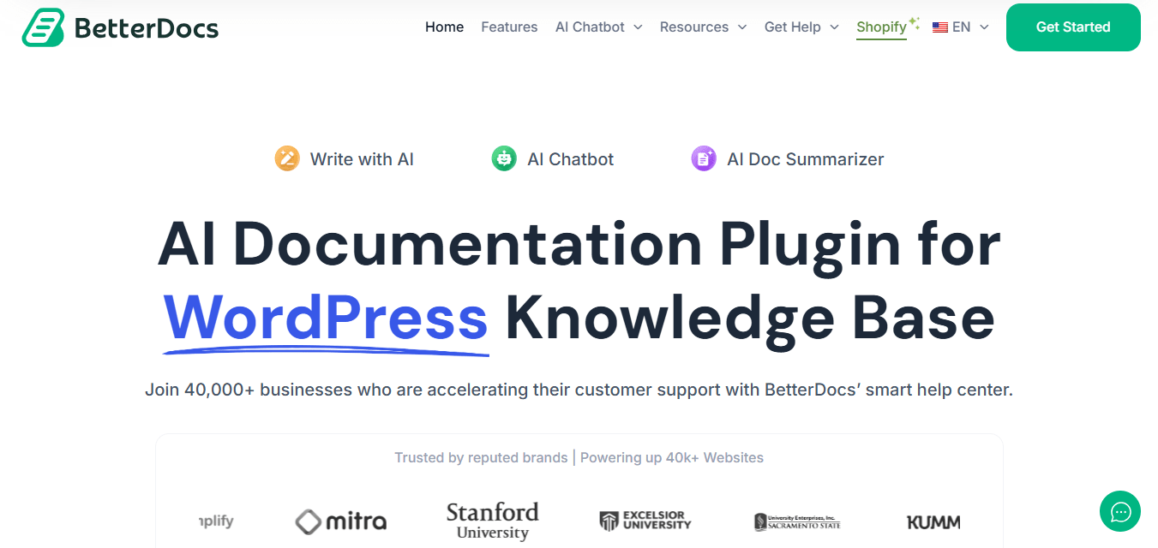Open the EN language selector arrow
Viewport: 1158px width, 548px height.
point(984,27)
